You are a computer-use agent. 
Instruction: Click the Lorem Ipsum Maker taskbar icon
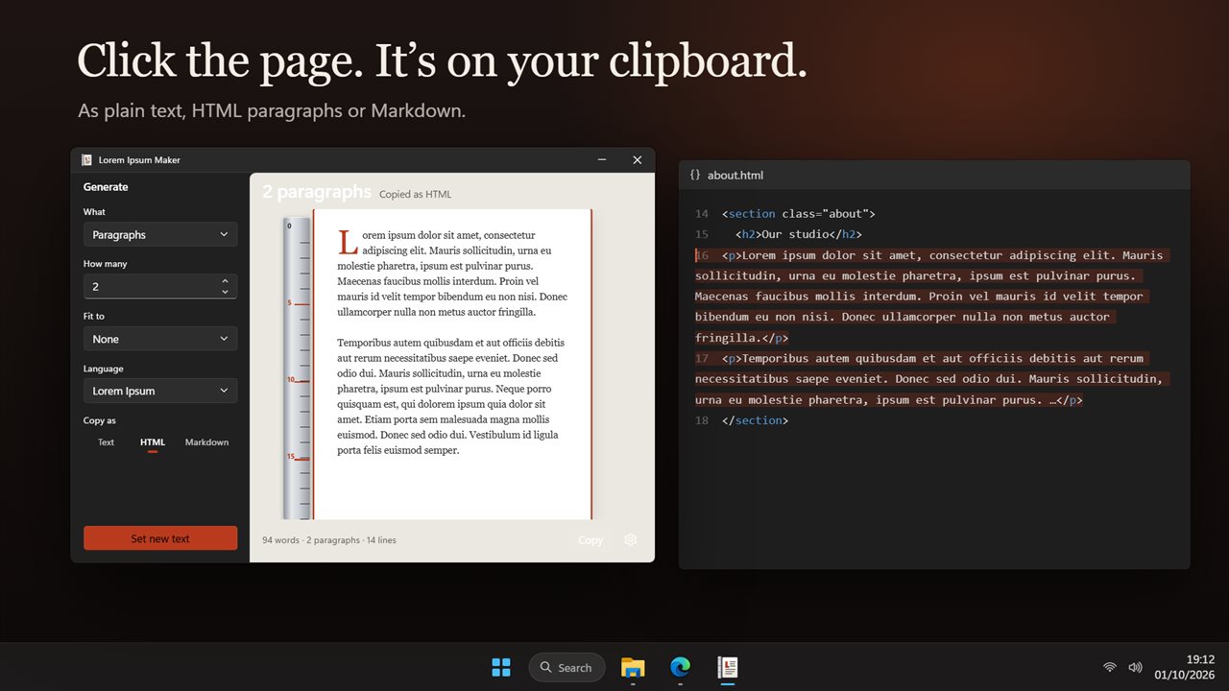[x=728, y=667]
